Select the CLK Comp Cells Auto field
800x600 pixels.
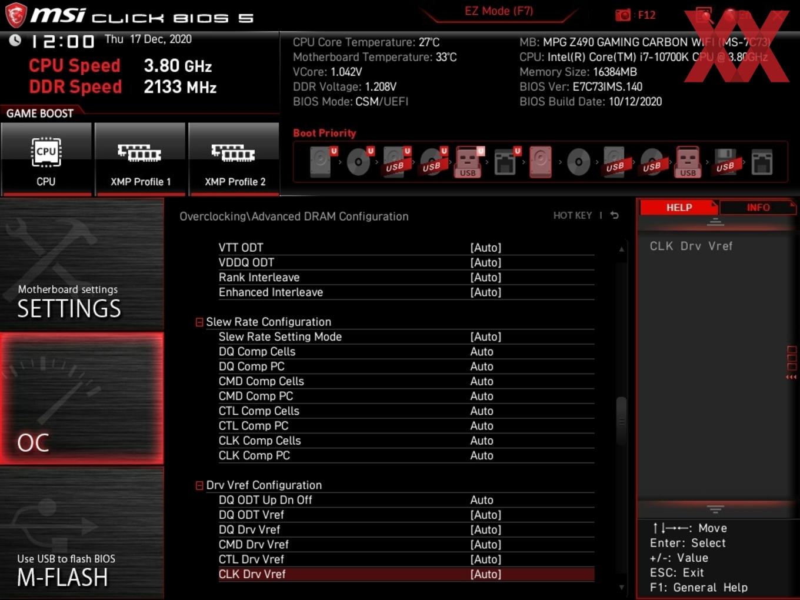pos(482,441)
